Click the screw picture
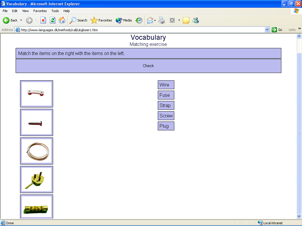 [x=37, y=122]
